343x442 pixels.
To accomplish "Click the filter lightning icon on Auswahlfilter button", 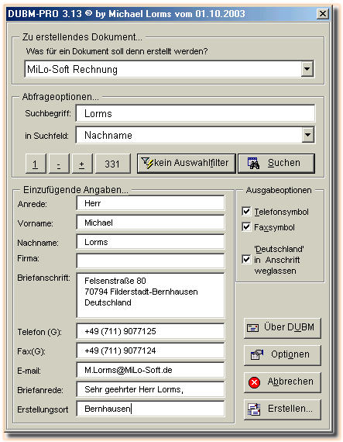I will point(147,163).
